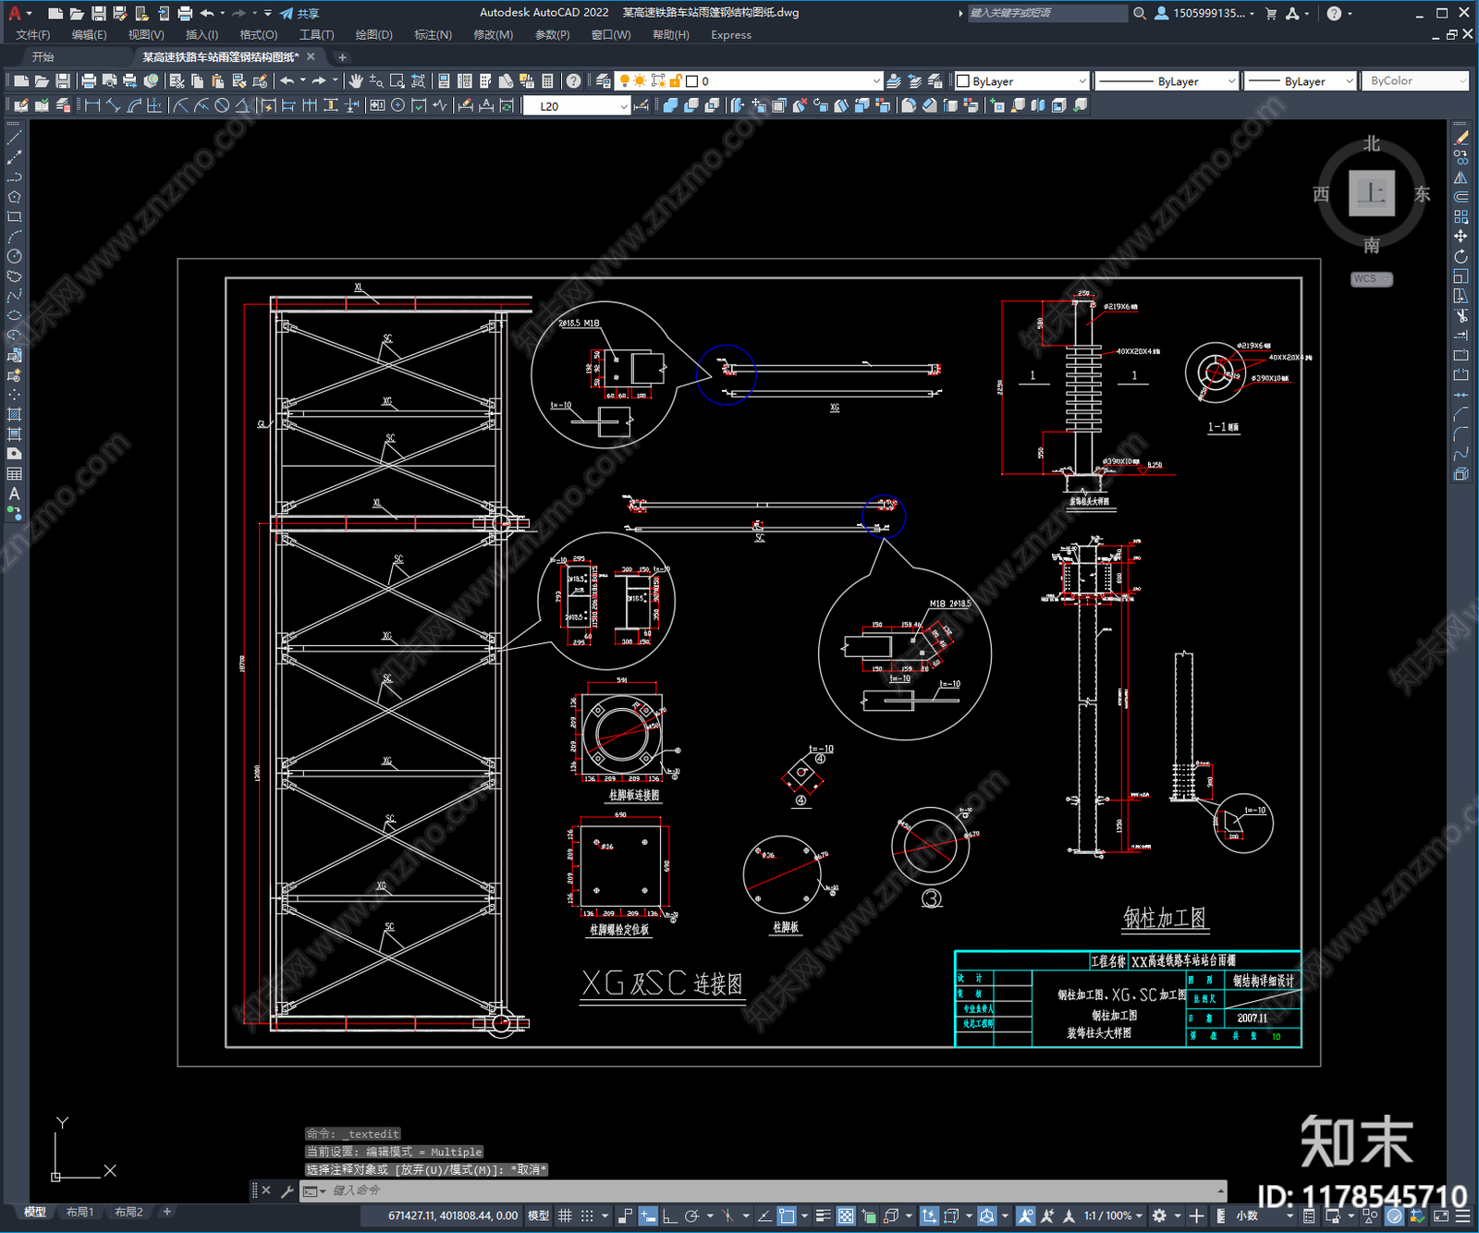The image size is (1479, 1233).
Task: Toggle ortho mode in status bar
Action: [x=669, y=1215]
